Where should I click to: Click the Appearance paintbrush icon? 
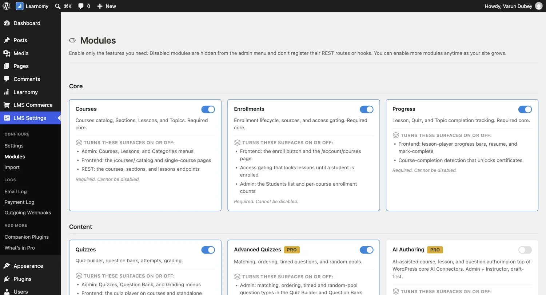coord(7,266)
